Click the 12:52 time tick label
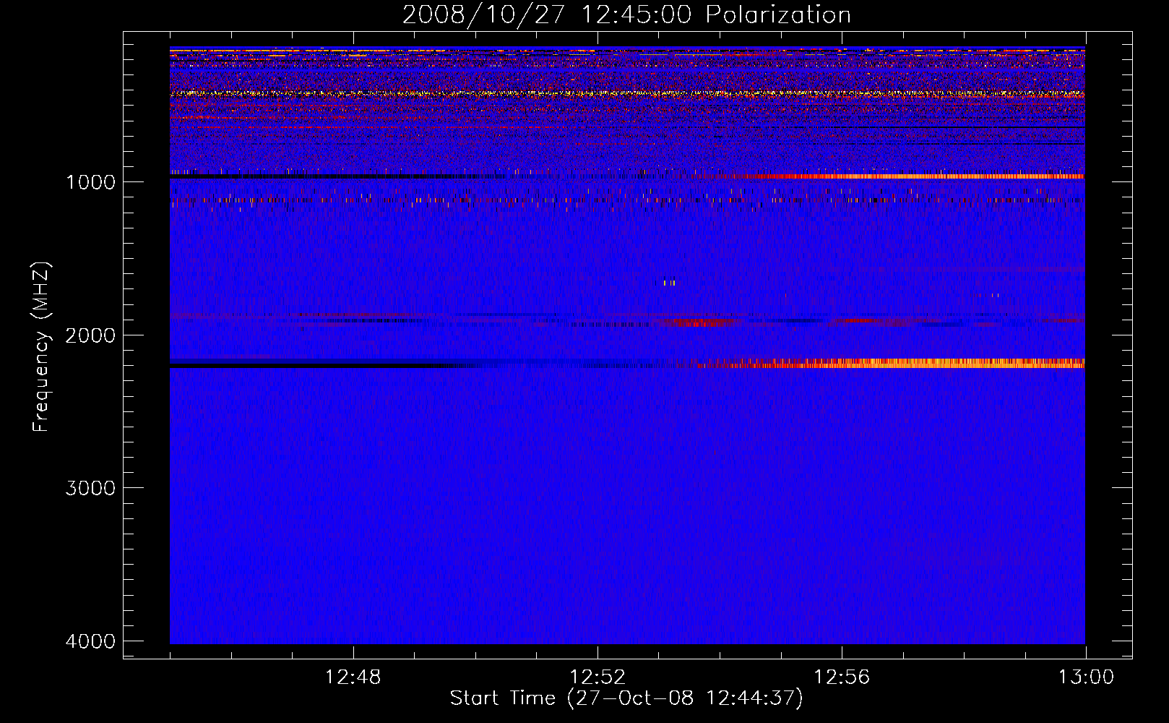 click(x=598, y=677)
